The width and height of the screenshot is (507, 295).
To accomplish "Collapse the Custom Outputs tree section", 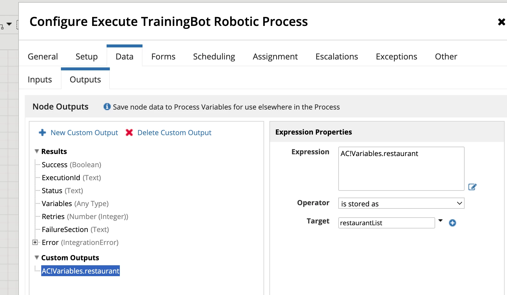I will tap(37, 258).
